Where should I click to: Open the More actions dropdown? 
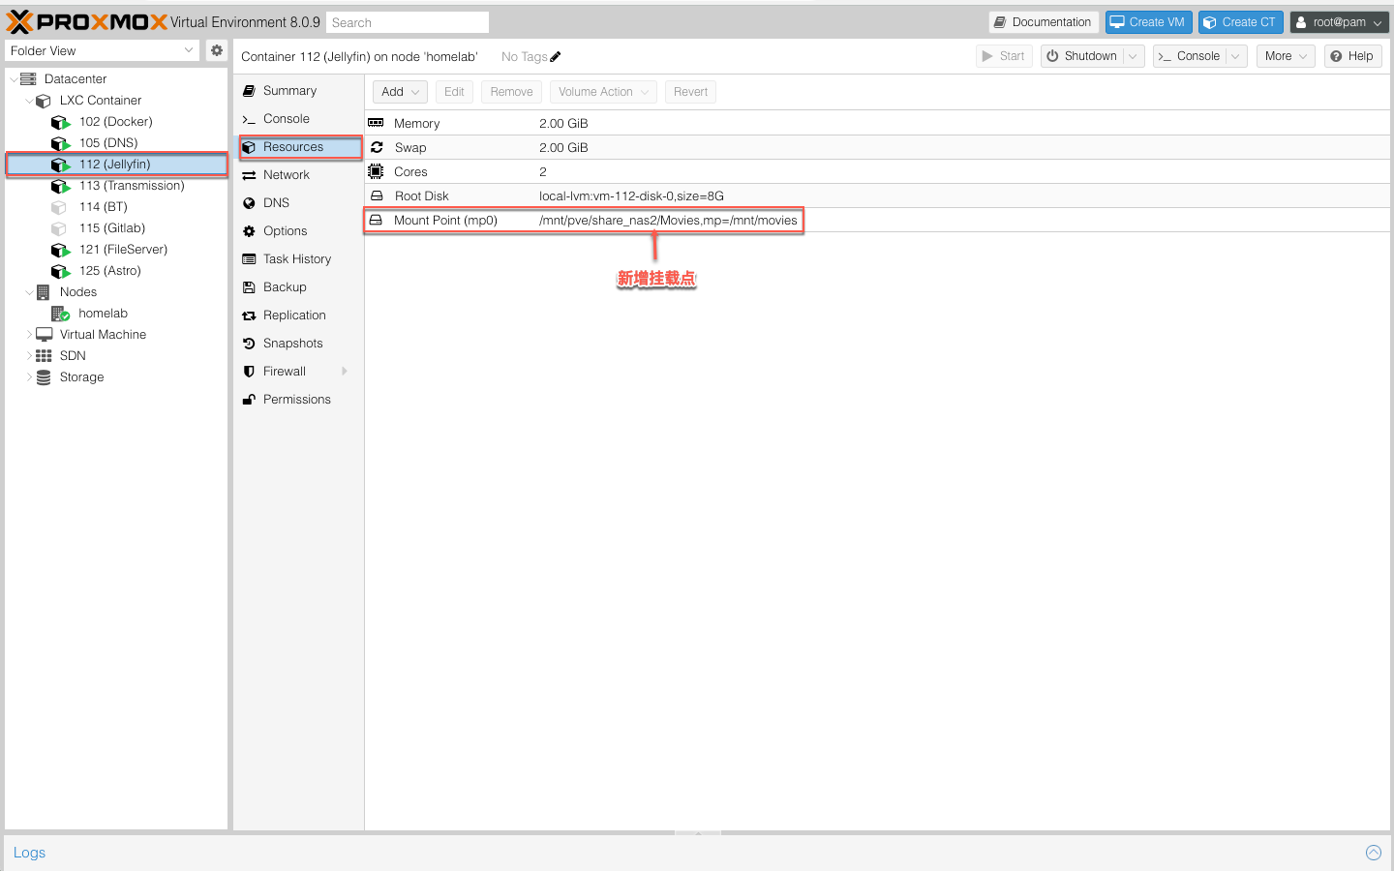point(1286,56)
